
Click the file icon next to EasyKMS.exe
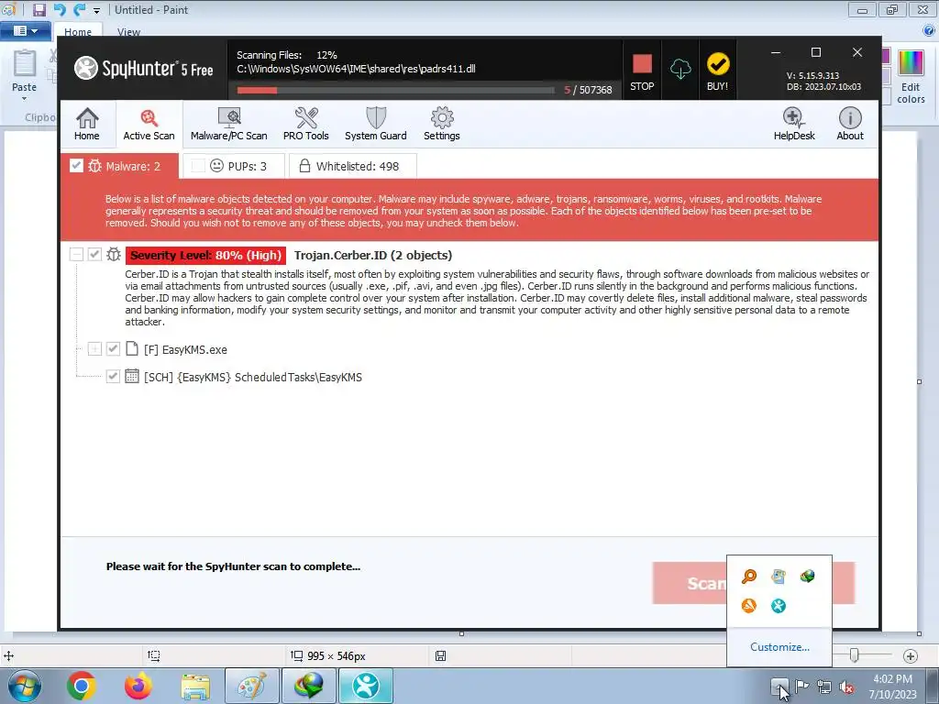tap(132, 349)
